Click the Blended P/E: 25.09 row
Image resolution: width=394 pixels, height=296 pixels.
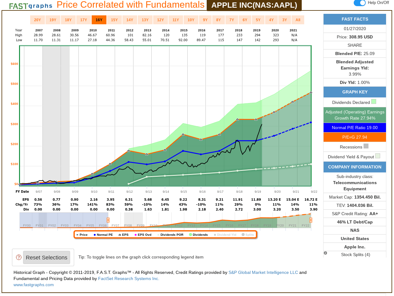click(x=355, y=53)
